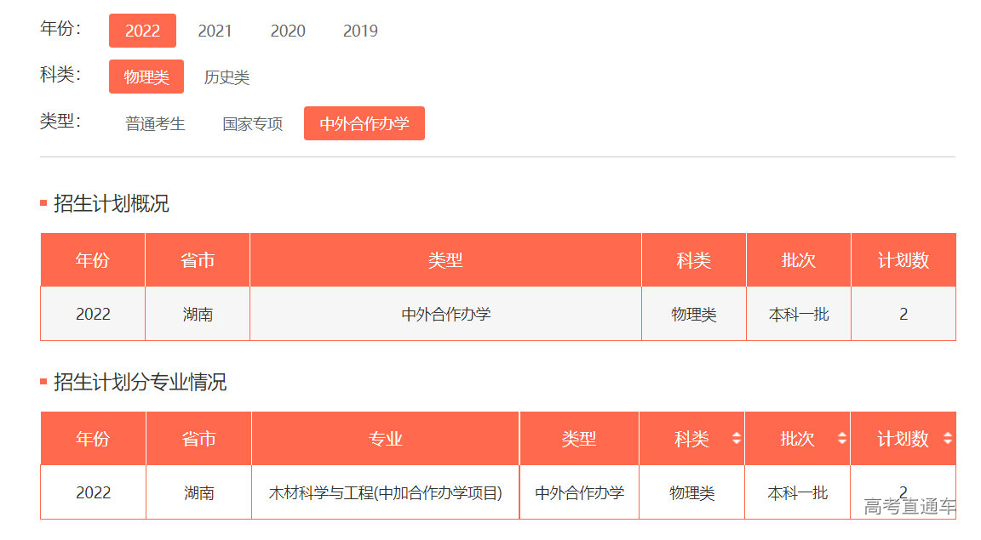
Task: Select the 国家专项 type filter
Action: coord(253,123)
